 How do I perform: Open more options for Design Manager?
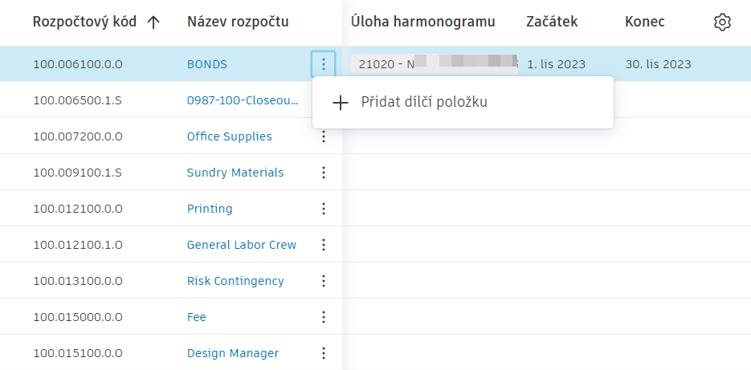(x=324, y=353)
